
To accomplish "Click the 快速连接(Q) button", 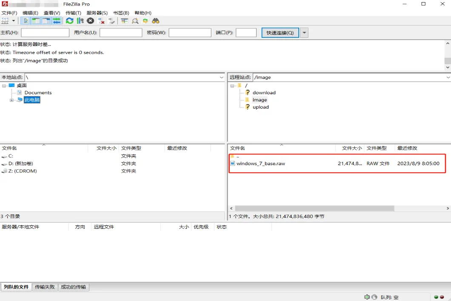I will (x=280, y=32).
